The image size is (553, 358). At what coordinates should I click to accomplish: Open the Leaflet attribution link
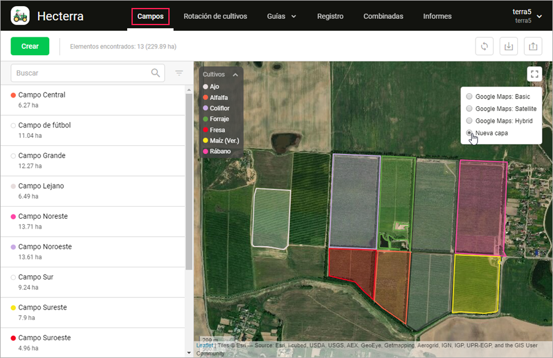[x=205, y=346]
